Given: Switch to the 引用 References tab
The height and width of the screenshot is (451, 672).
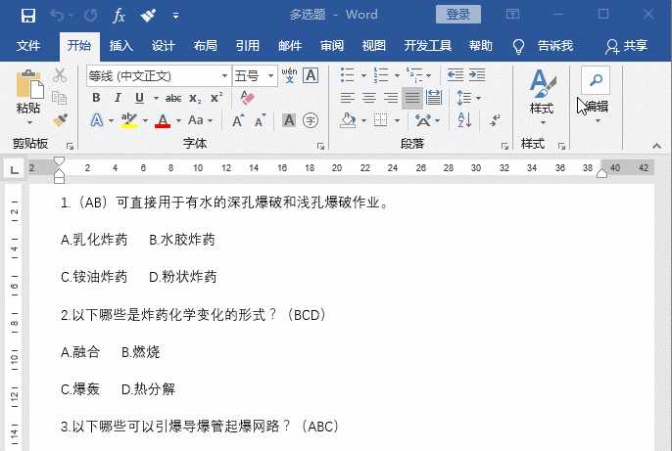Looking at the screenshot, I should (x=247, y=46).
